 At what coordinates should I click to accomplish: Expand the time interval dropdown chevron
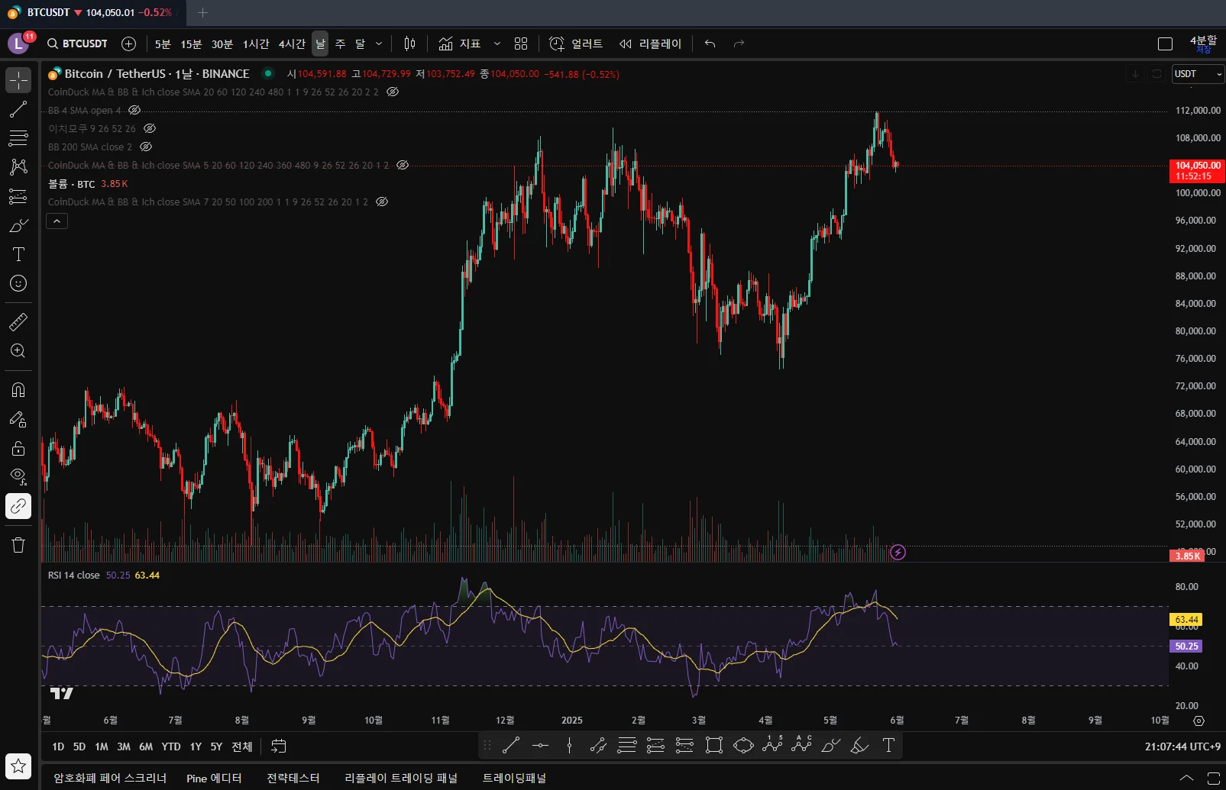(x=378, y=44)
